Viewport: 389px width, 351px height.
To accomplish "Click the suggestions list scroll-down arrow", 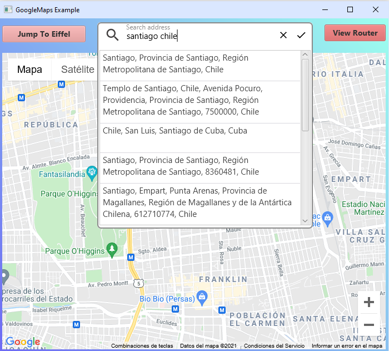I will click(x=305, y=221).
